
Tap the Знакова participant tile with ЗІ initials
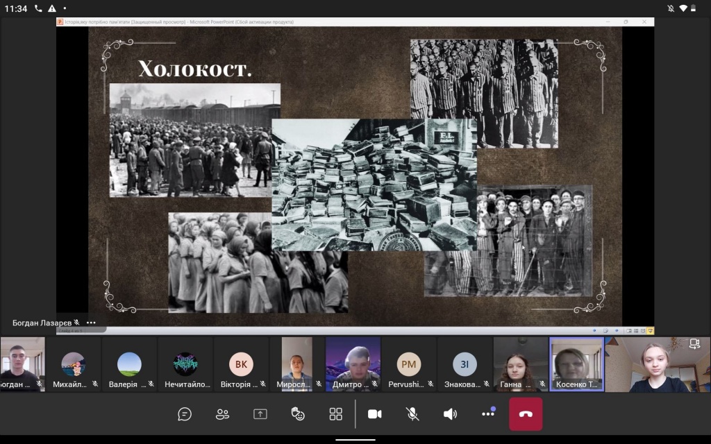pyautogui.click(x=465, y=364)
